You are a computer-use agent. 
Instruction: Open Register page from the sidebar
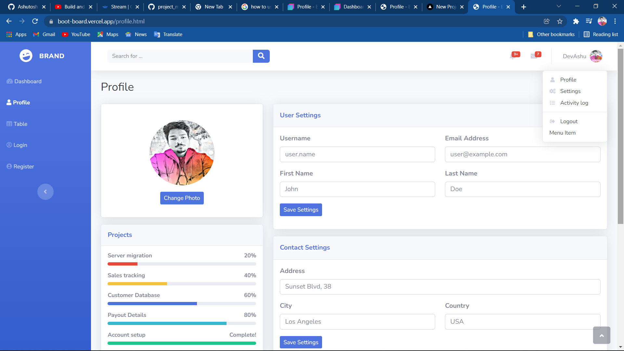[x=20, y=167]
